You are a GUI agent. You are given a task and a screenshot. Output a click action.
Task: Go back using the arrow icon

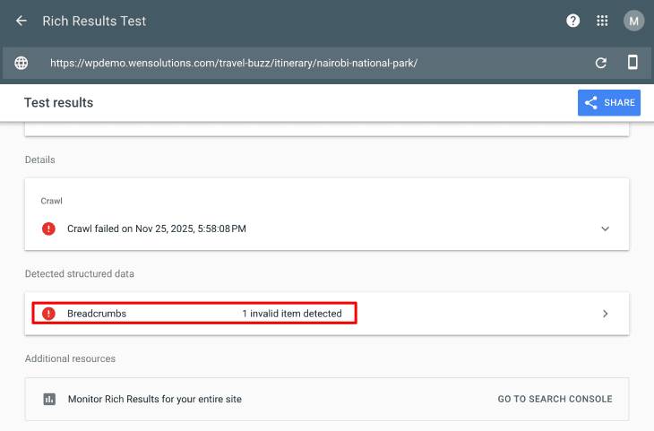pos(22,21)
